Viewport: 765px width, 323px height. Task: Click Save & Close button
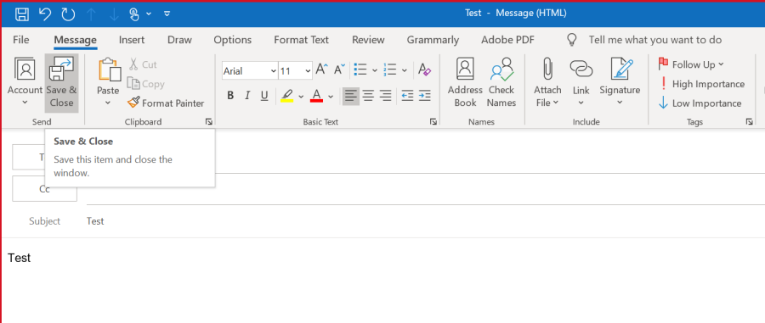pos(61,83)
